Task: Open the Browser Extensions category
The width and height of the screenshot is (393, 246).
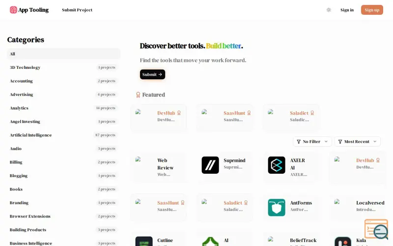Action: pyautogui.click(x=64, y=216)
